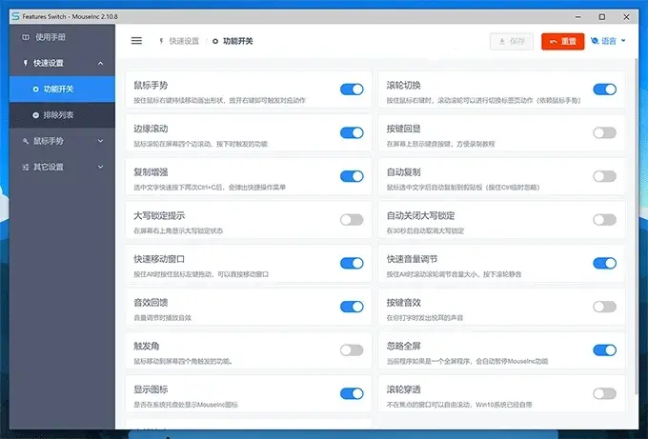Click the circle icon beside 排除列表
648x439 pixels.
[x=35, y=115]
